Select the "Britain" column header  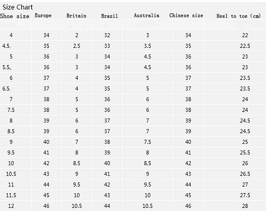click(x=76, y=16)
